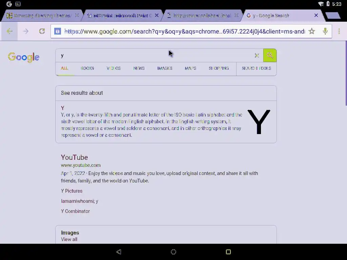This screenshot has height=260, width=347.
Task: Click the wifi signal status icon
Action: click(x=321, y=4)
